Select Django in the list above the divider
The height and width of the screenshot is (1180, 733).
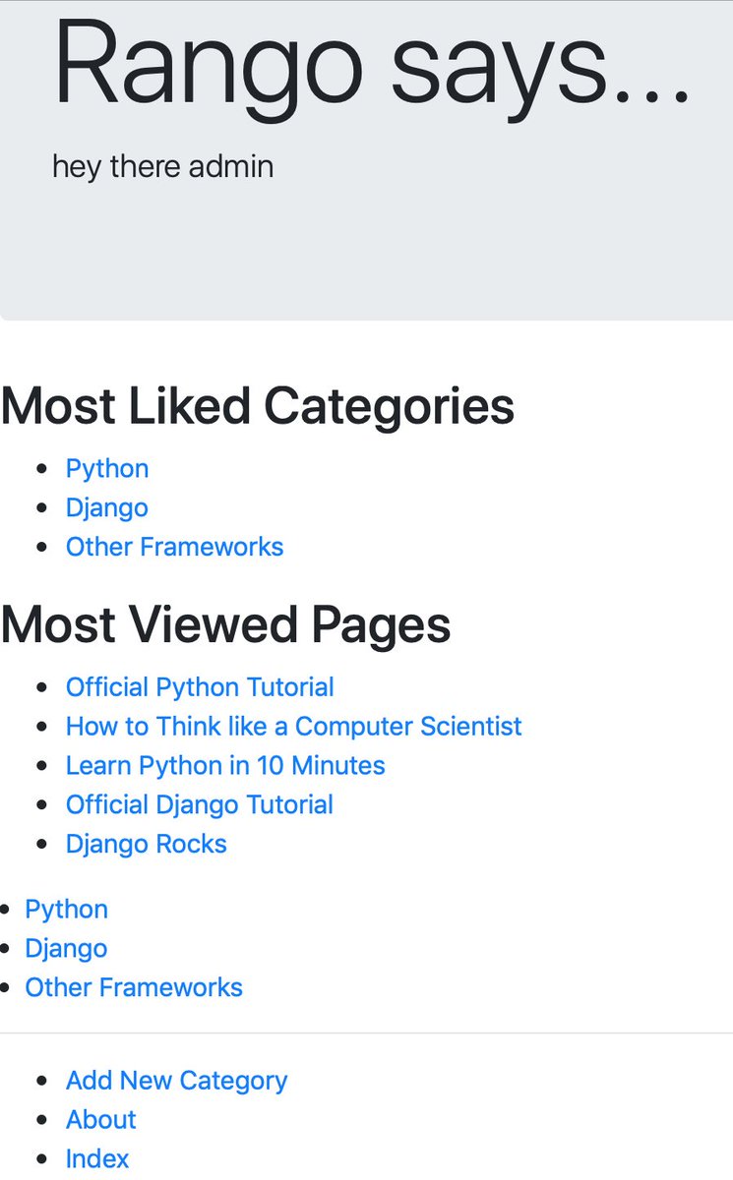pyautogui.click(x=66, y=948)
